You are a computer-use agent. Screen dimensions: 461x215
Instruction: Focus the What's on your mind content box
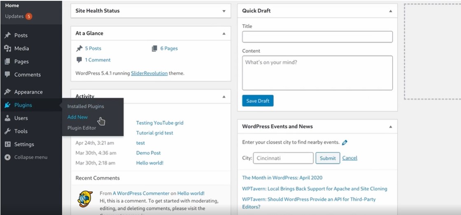tap(317, 73)
